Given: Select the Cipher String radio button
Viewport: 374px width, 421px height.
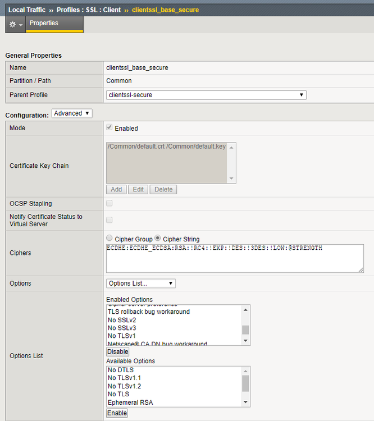Looking at the screenshot, I should click(158, 239).
